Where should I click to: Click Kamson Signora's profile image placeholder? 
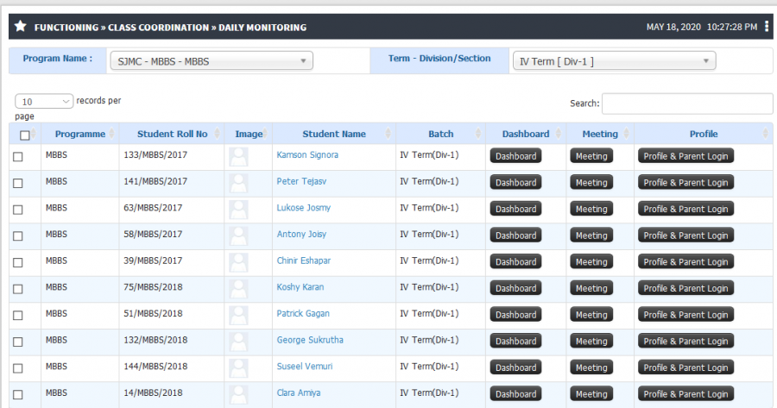[x=238, y=157]
